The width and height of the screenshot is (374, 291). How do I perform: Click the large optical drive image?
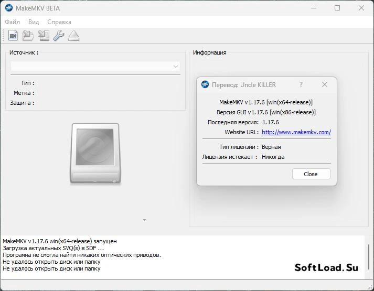95,153
